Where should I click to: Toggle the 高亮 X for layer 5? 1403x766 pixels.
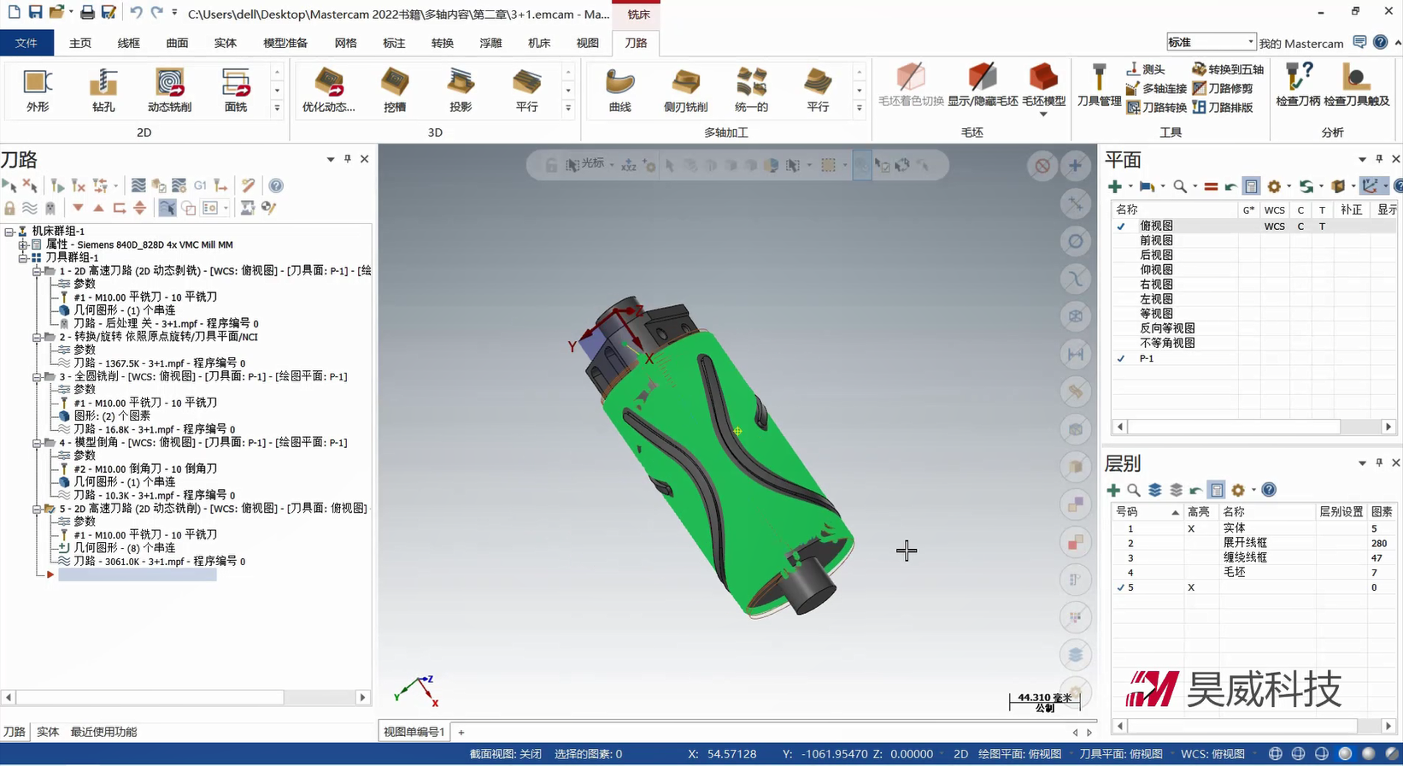(1191, 587)
